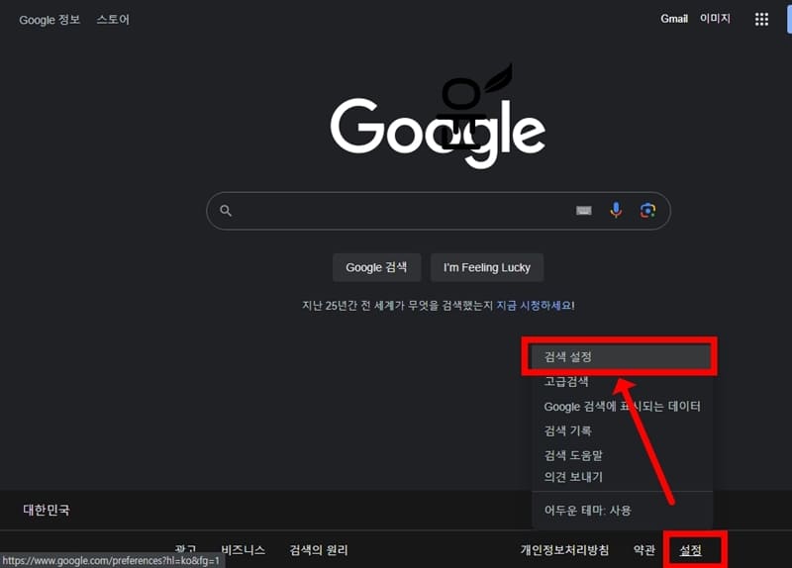
Task: Click the magnifier icon in search box
Action: 226,211
